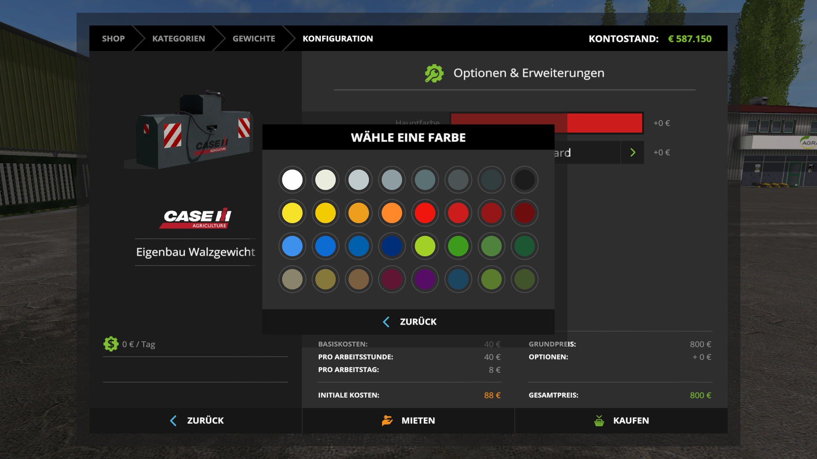
Task: Open the red Hauptfarbe color bar
Action: [x=604, y=123]
